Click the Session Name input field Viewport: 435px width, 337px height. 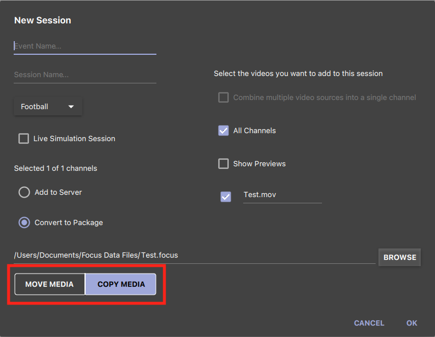click(85, 75)
